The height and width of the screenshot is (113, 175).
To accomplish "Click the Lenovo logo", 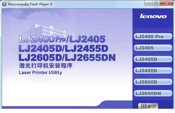I will point(153,16).
